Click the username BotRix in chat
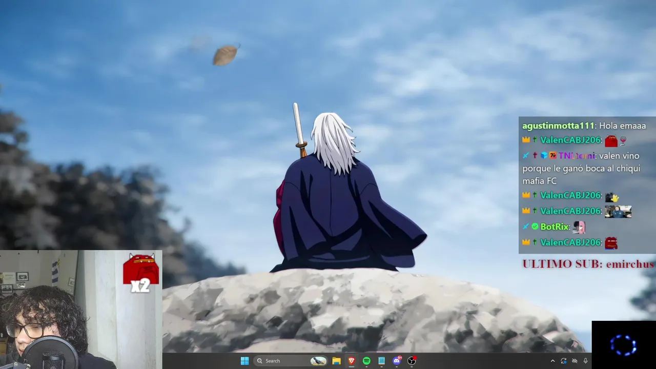Image resolution: width=656 pixels, height=369 pixels. (555, 227)
